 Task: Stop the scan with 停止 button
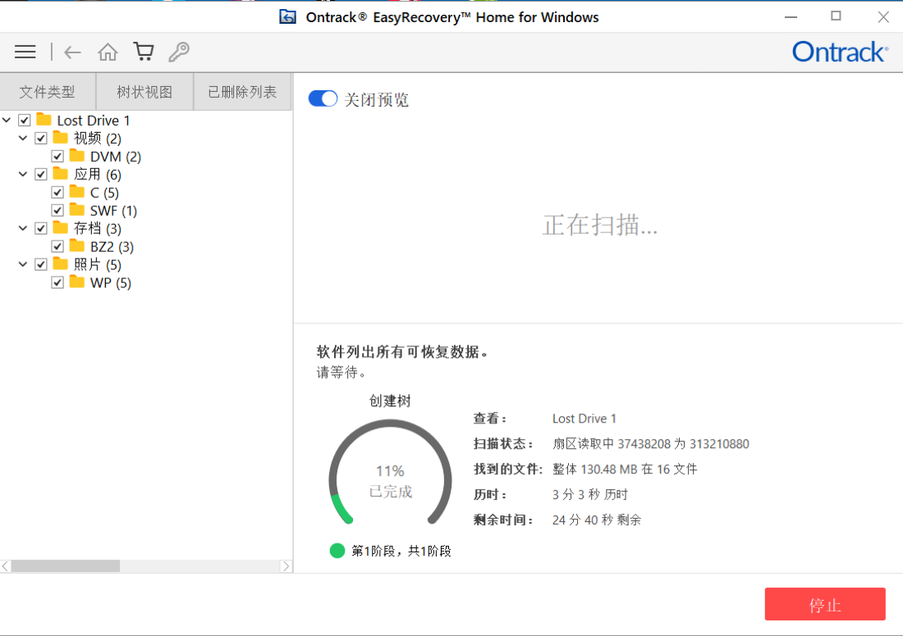click(825, 604)
